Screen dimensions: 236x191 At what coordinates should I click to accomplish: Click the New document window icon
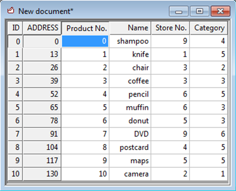(x=11, y=11)
